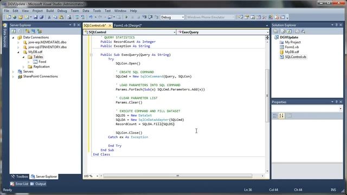This screenshot has width=347, height=195.
Task: Click View Code icon in Solution Explorer toolbar
Action: 297,31
